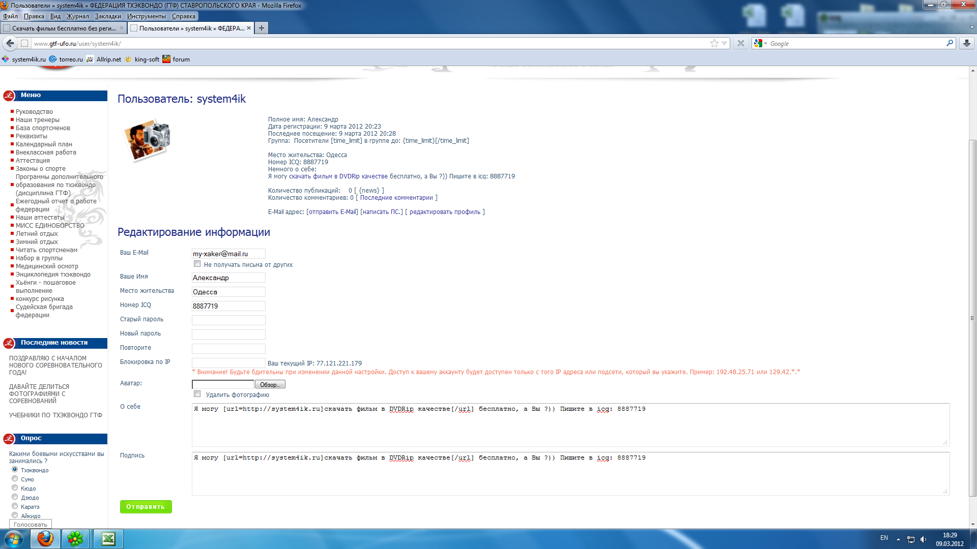
Task: Toggle Удалить фотографию checkbox
Action: pos(197,394)
